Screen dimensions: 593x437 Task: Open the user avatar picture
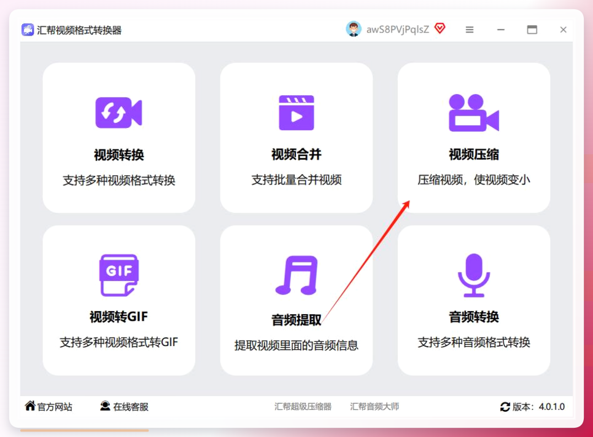click(x=354, y=29)
